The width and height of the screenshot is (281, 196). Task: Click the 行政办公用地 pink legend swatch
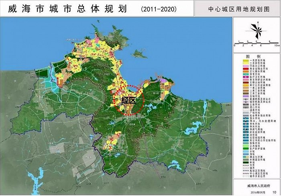pos(246,66)
